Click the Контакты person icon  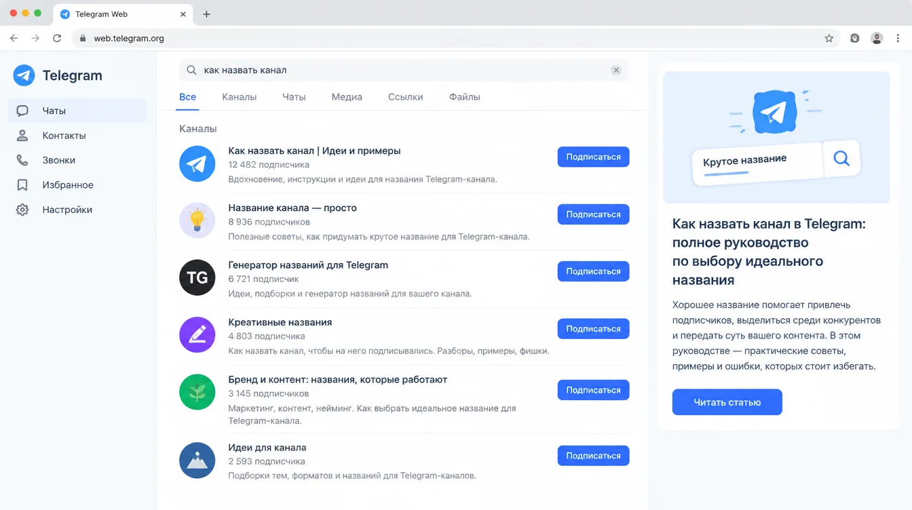coord(22,136)
